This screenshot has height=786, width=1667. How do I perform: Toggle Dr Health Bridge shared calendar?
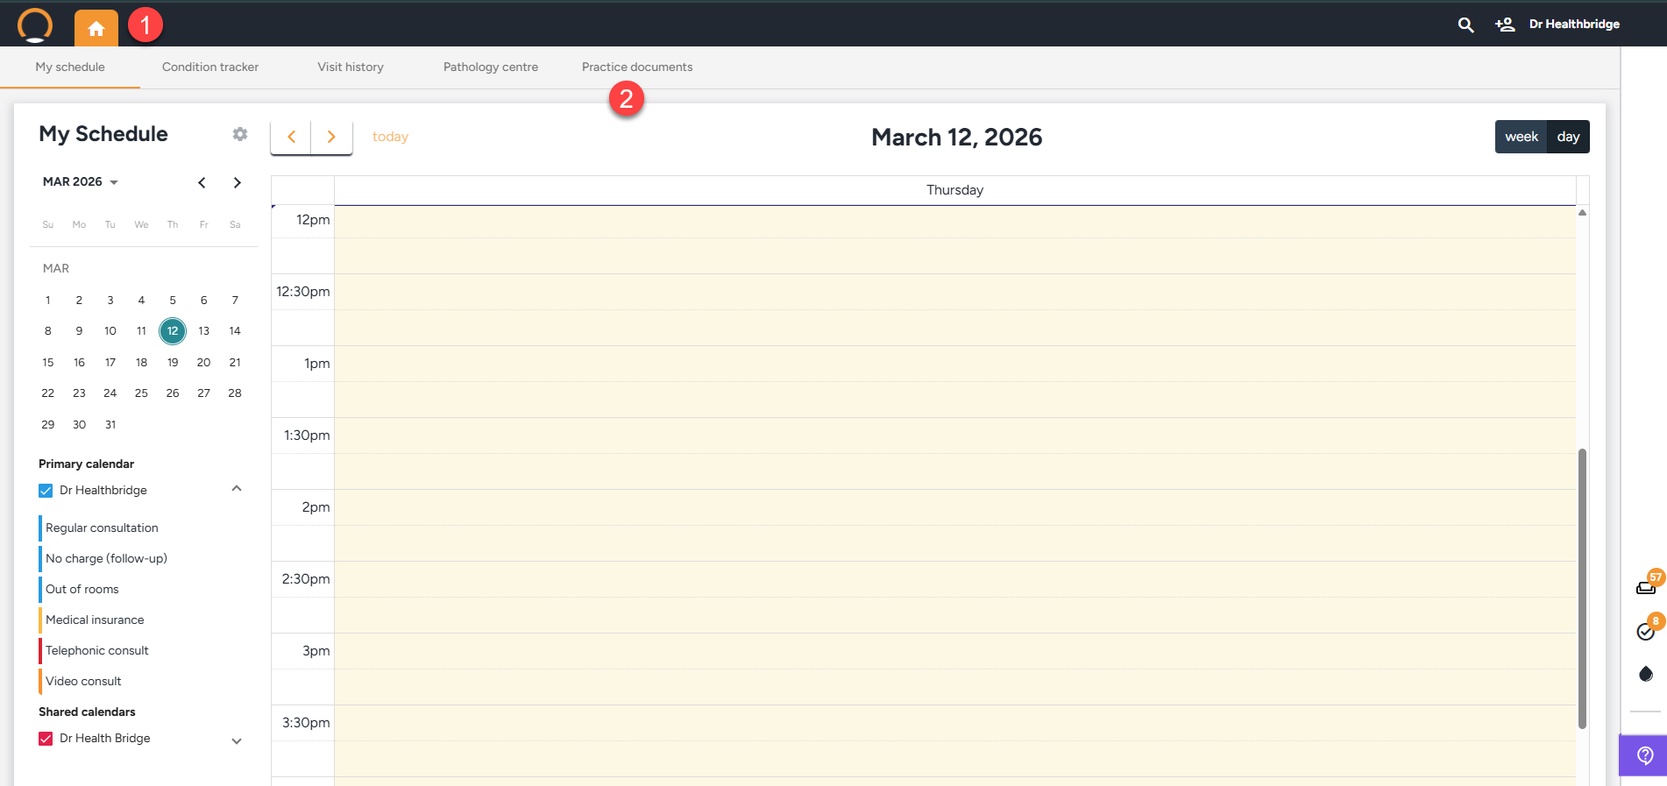[46, 739]
